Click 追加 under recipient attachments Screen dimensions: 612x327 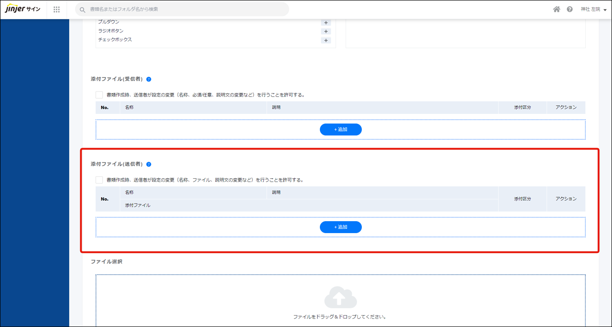[x=340, y=130]
